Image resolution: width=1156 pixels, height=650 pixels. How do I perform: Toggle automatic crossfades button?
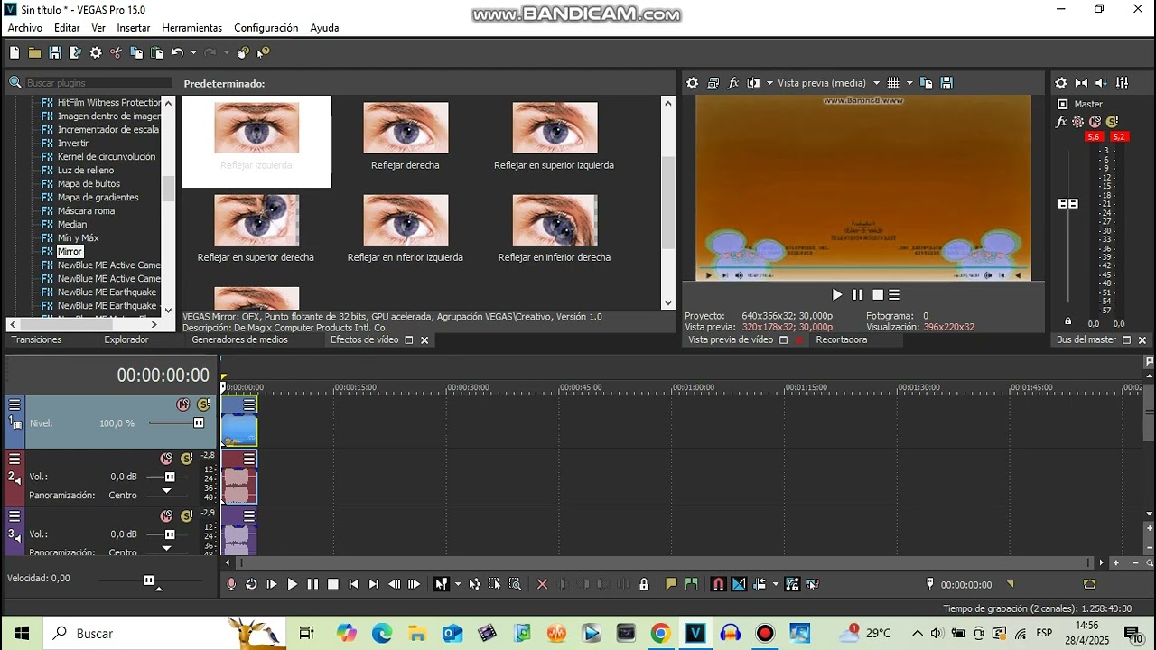tap(739, 584)
